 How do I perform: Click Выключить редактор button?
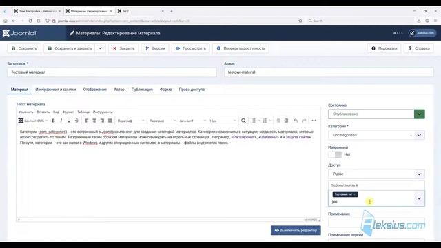(296, 230)
